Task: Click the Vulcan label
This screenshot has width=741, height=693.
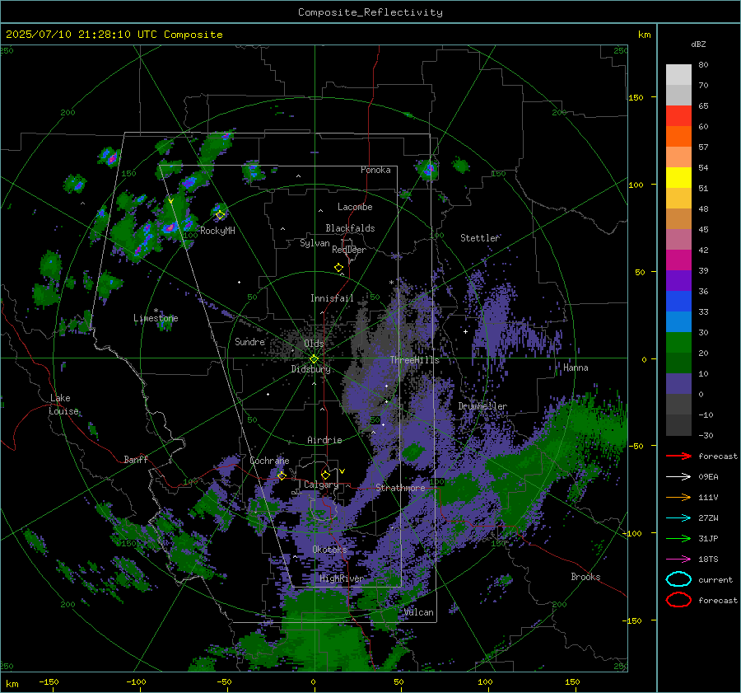Action: coord(418,612)
